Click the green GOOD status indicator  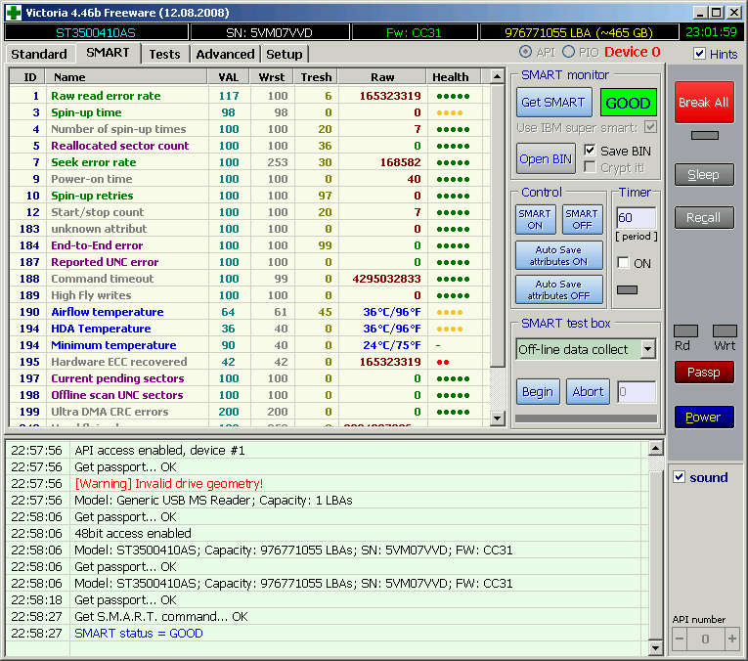pos(628,103)
